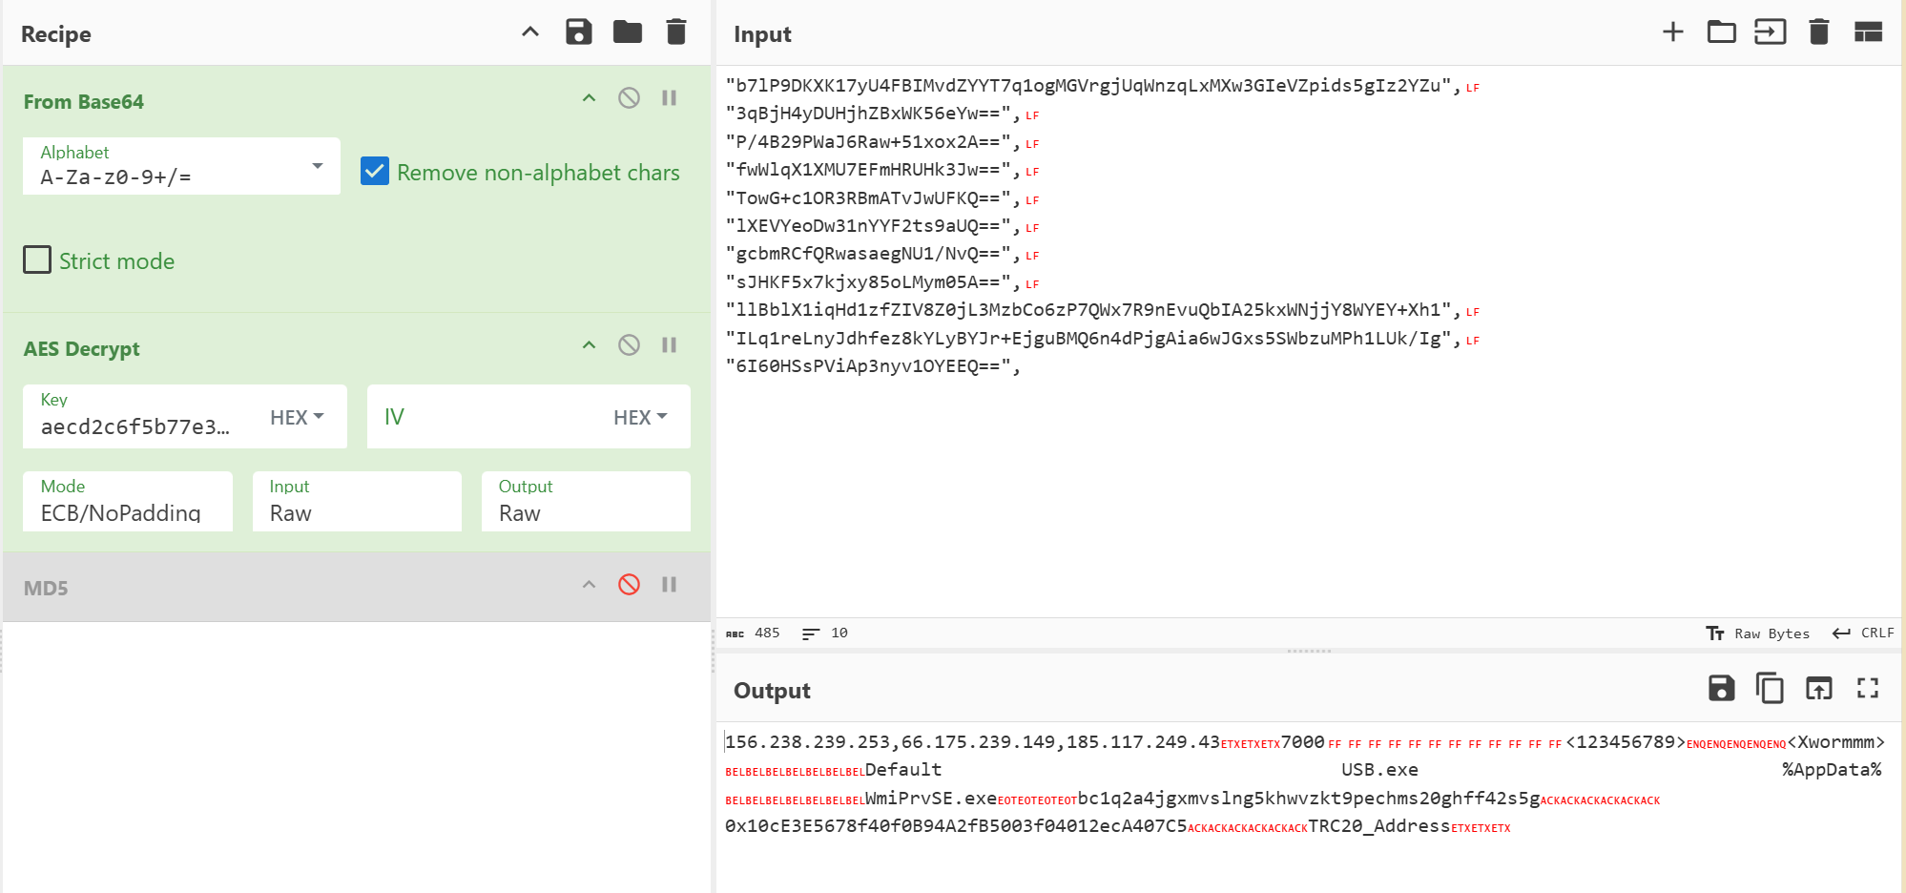The image size is (1906, 893).
Task: Click input line "fwWlqX1XMU7EFmHRUHk3Jw=="
Action: point(874,170)
